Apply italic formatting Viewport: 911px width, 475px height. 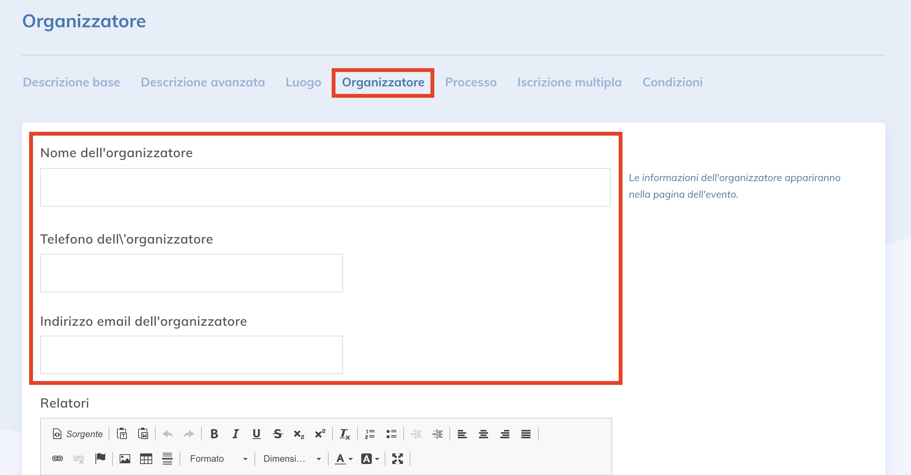[236, 434]
